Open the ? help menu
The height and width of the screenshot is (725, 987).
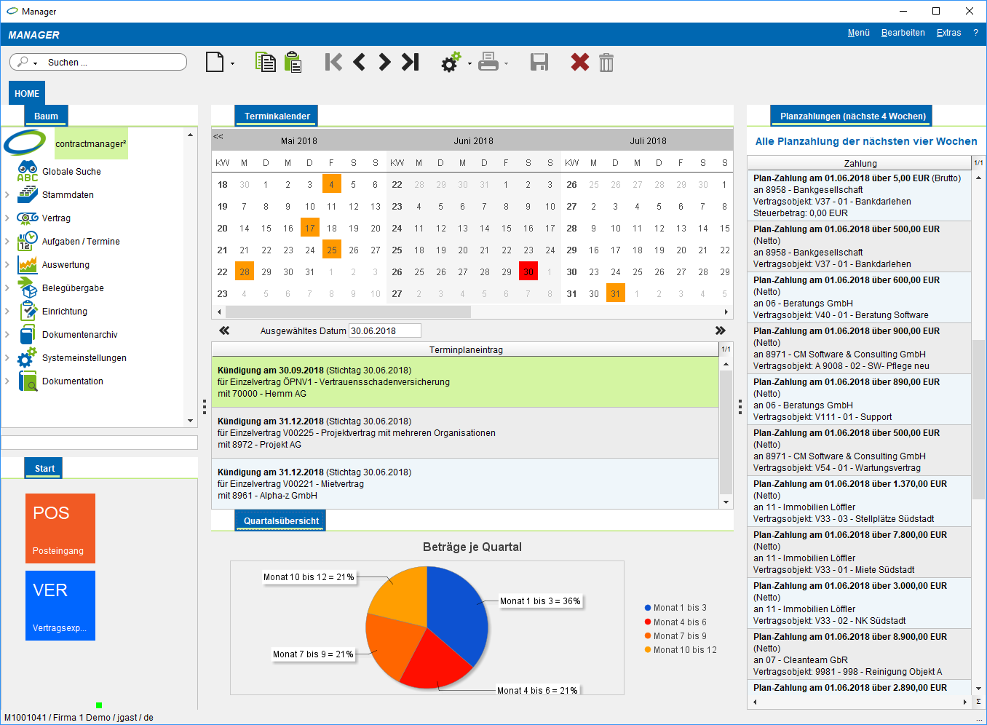point(975,33)
